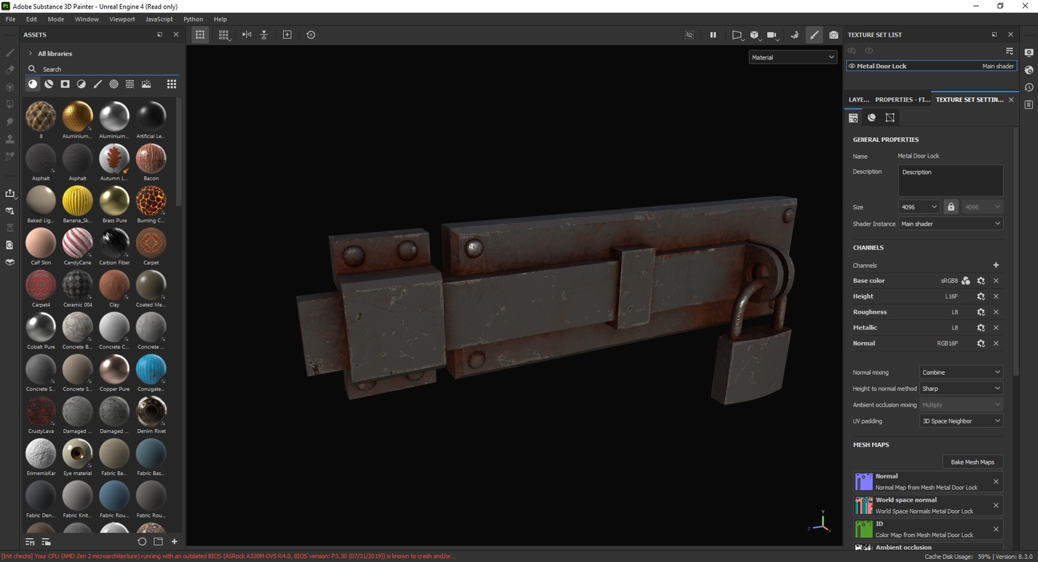Open the Shader Instance dropdown
1038x562 pixels.
pyautogui.click(x=950, y=224)
